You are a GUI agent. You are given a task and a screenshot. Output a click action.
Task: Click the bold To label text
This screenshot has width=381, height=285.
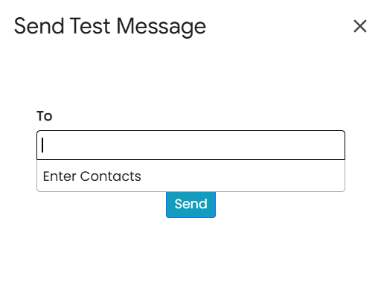tap(45, 116)
